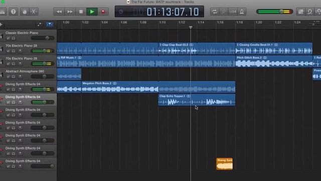This screenshot has height=181, width=321.
Task: Start recording with the red Record button
Action: point(103,12)
